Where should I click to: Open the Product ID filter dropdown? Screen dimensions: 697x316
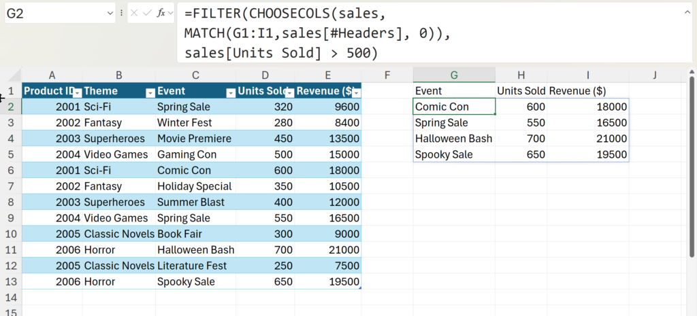[x=77, y=92]
